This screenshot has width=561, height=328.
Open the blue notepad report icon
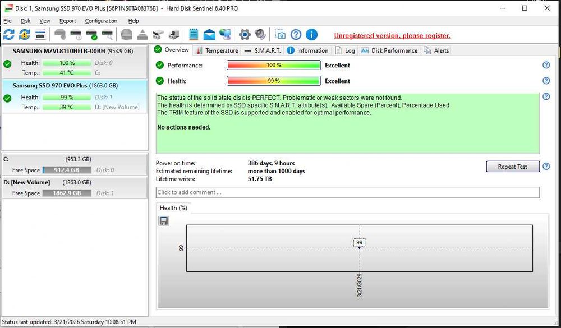[x=194, y=35]
